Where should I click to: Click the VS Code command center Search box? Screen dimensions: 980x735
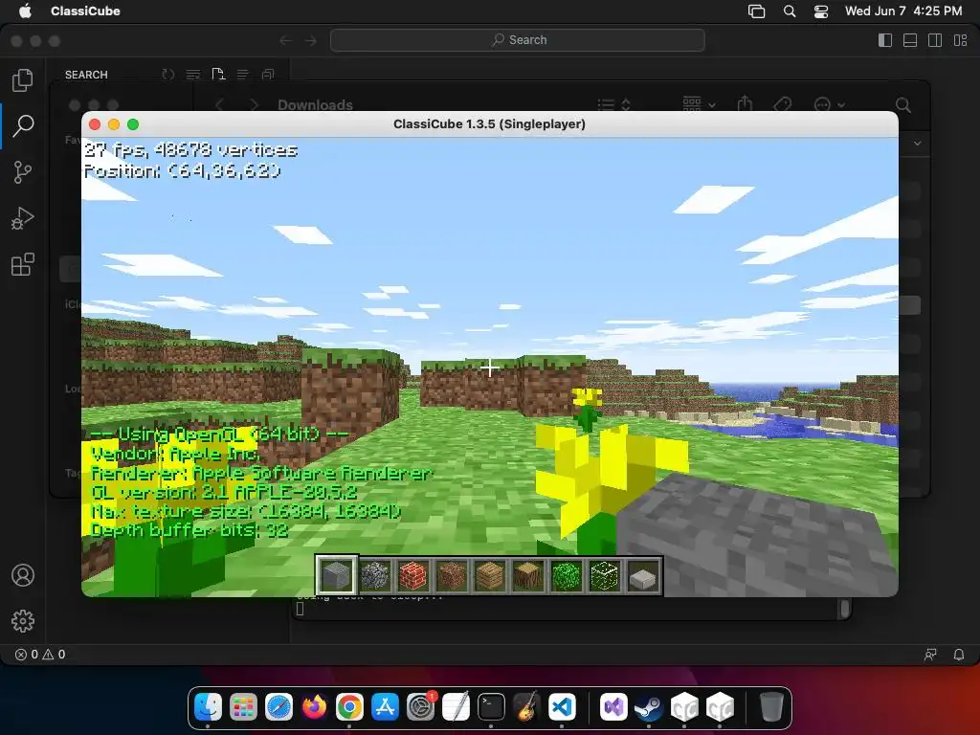[518, 40]
